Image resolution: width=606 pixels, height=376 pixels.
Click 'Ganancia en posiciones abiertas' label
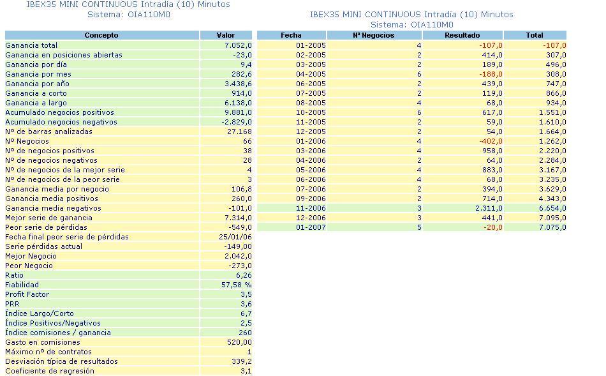coord(64,55)
